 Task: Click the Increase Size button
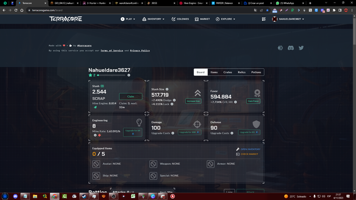point(193,101)
